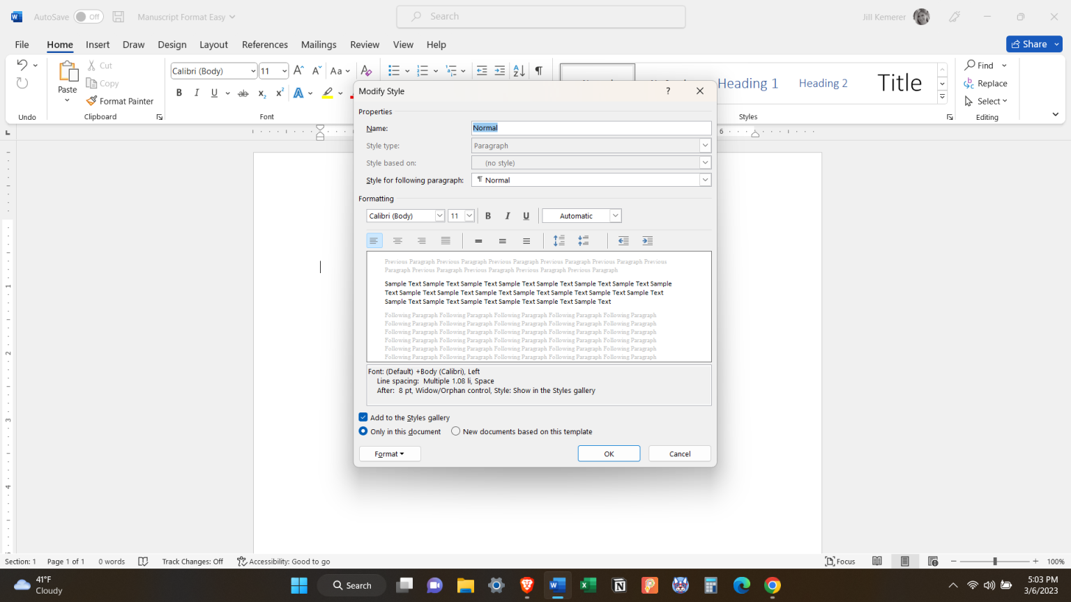Click the Share button
Screen dimensions: 1071x602
click(x=1028, y=44)
